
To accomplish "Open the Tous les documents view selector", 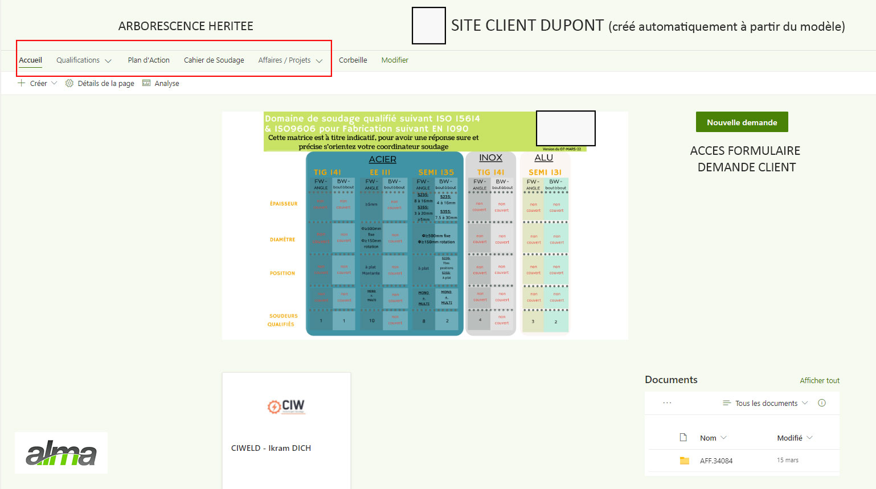I will pos(766,403).
